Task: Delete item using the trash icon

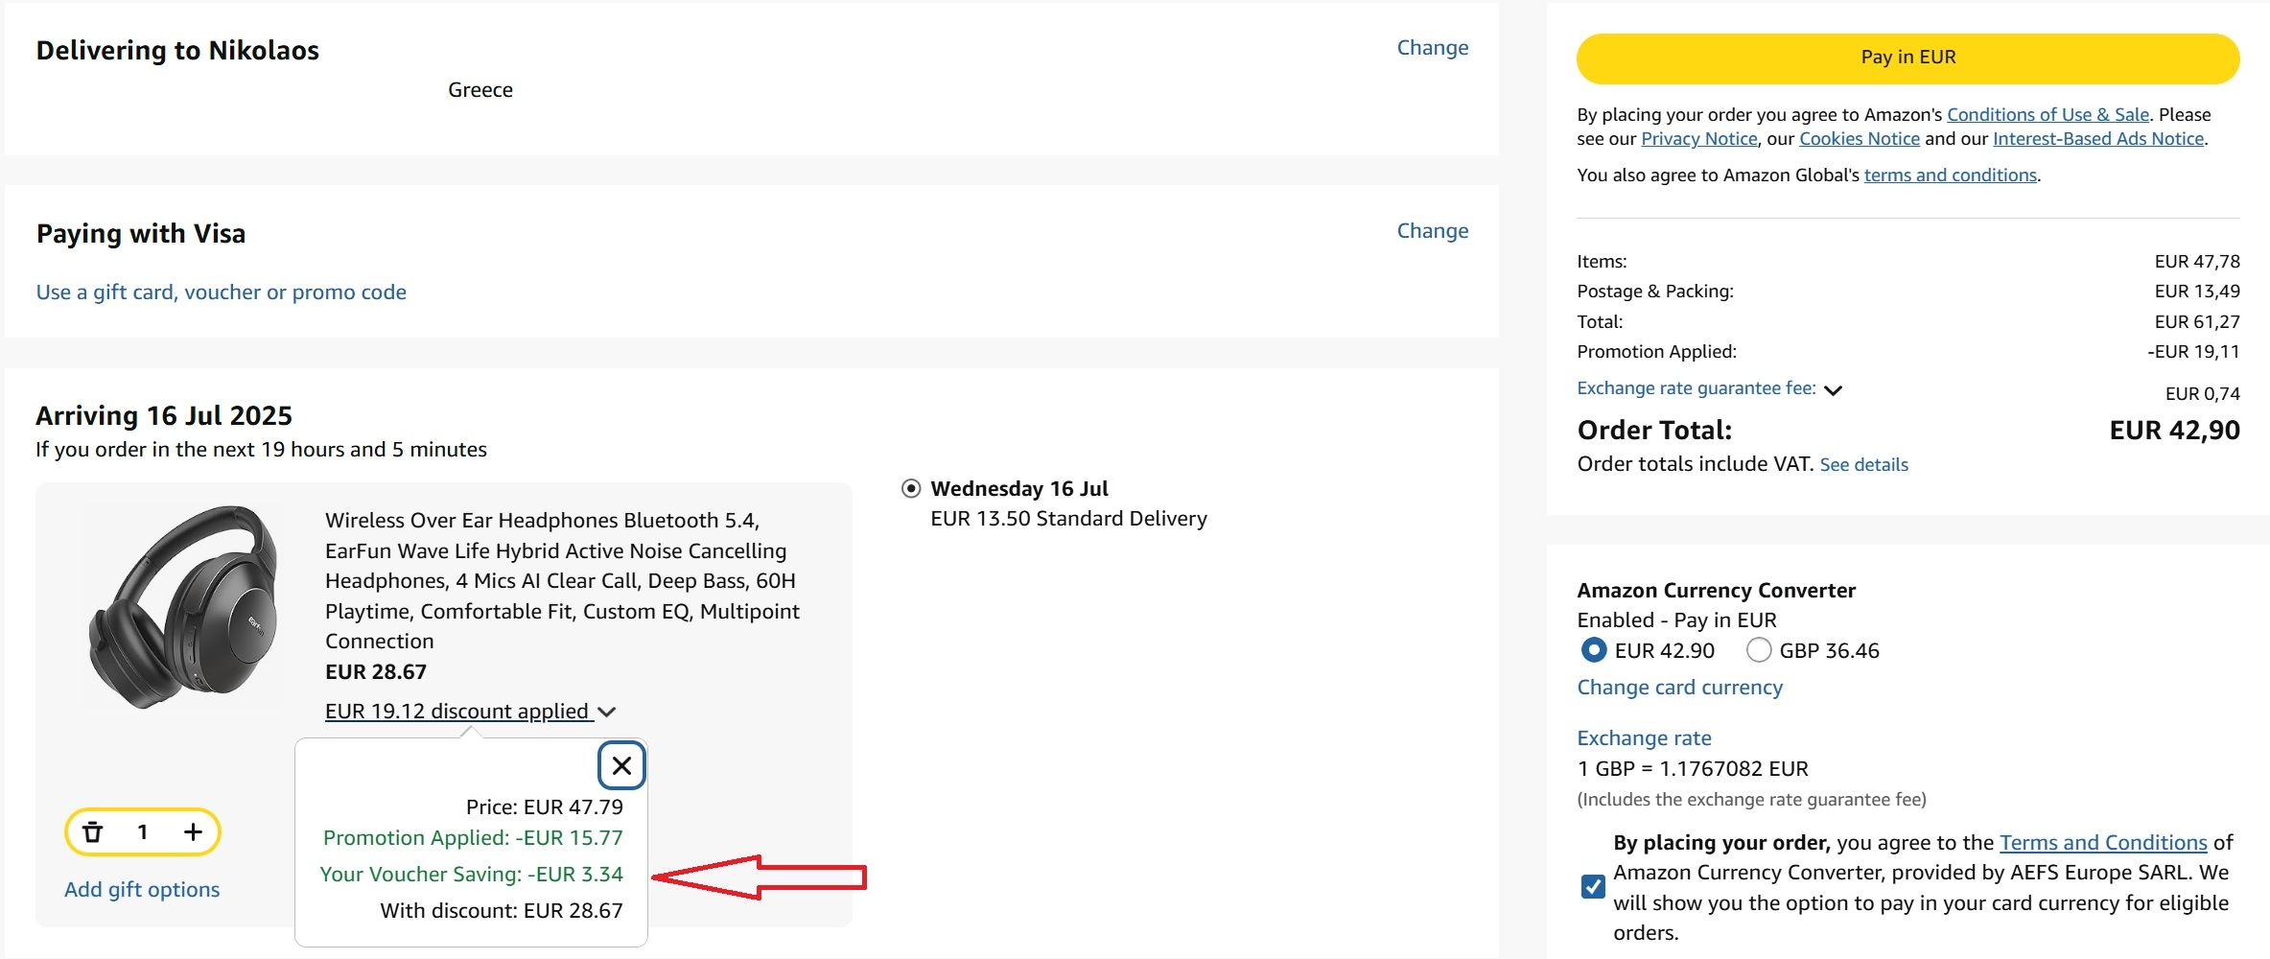Action: (x=92, y=832)
